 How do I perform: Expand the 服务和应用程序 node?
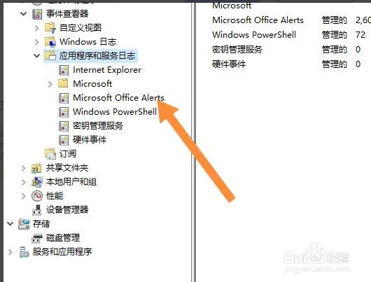10,252
